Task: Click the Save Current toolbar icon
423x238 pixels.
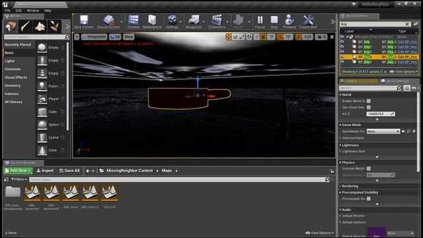Action: [x=84, y=22]
